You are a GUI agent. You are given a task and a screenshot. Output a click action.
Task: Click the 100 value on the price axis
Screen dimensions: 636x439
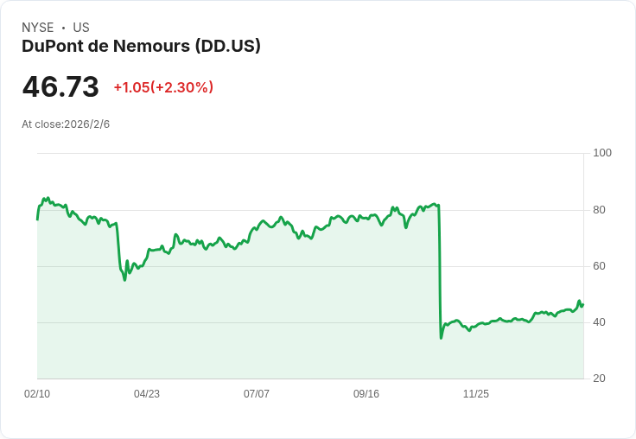(602, 153)
